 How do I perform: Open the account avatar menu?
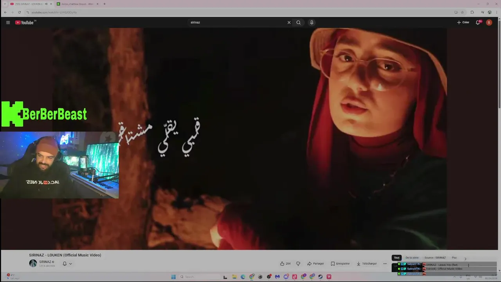(489, 22)
